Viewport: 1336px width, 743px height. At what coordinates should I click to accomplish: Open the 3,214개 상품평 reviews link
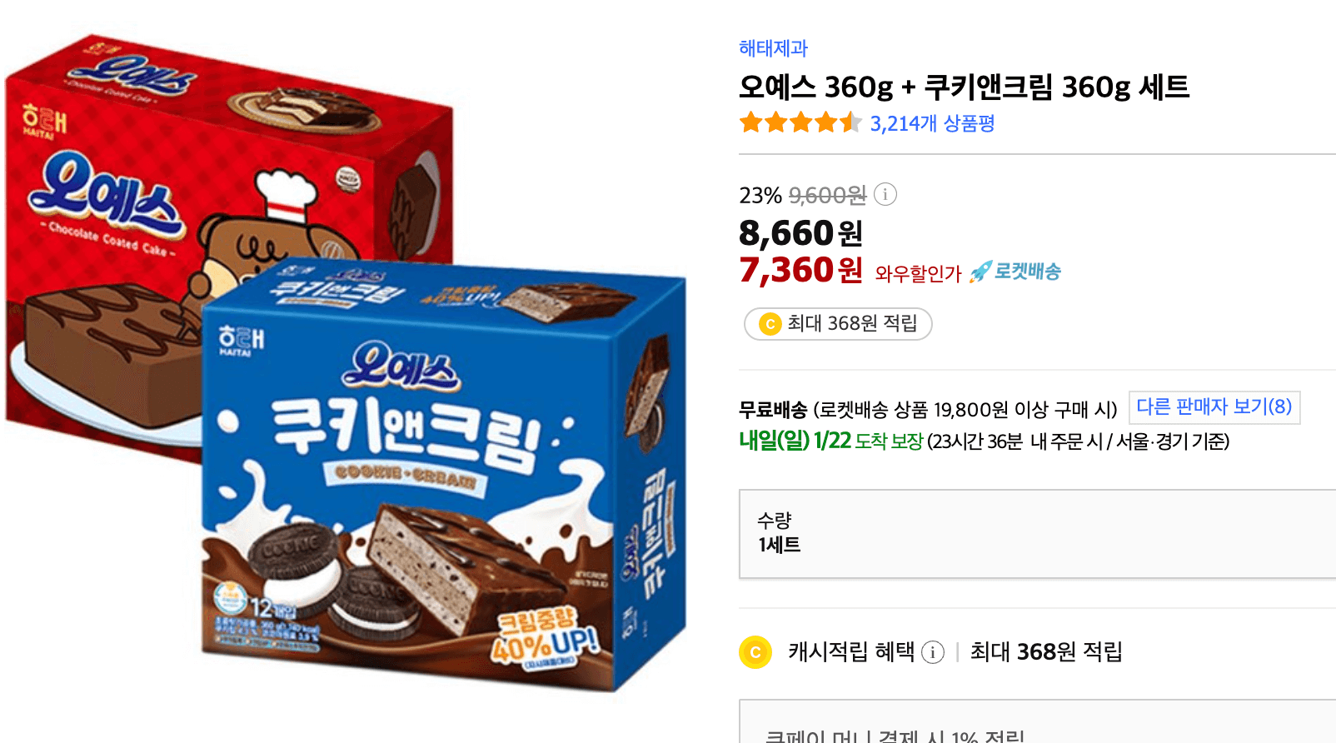[x=932, y=124]
